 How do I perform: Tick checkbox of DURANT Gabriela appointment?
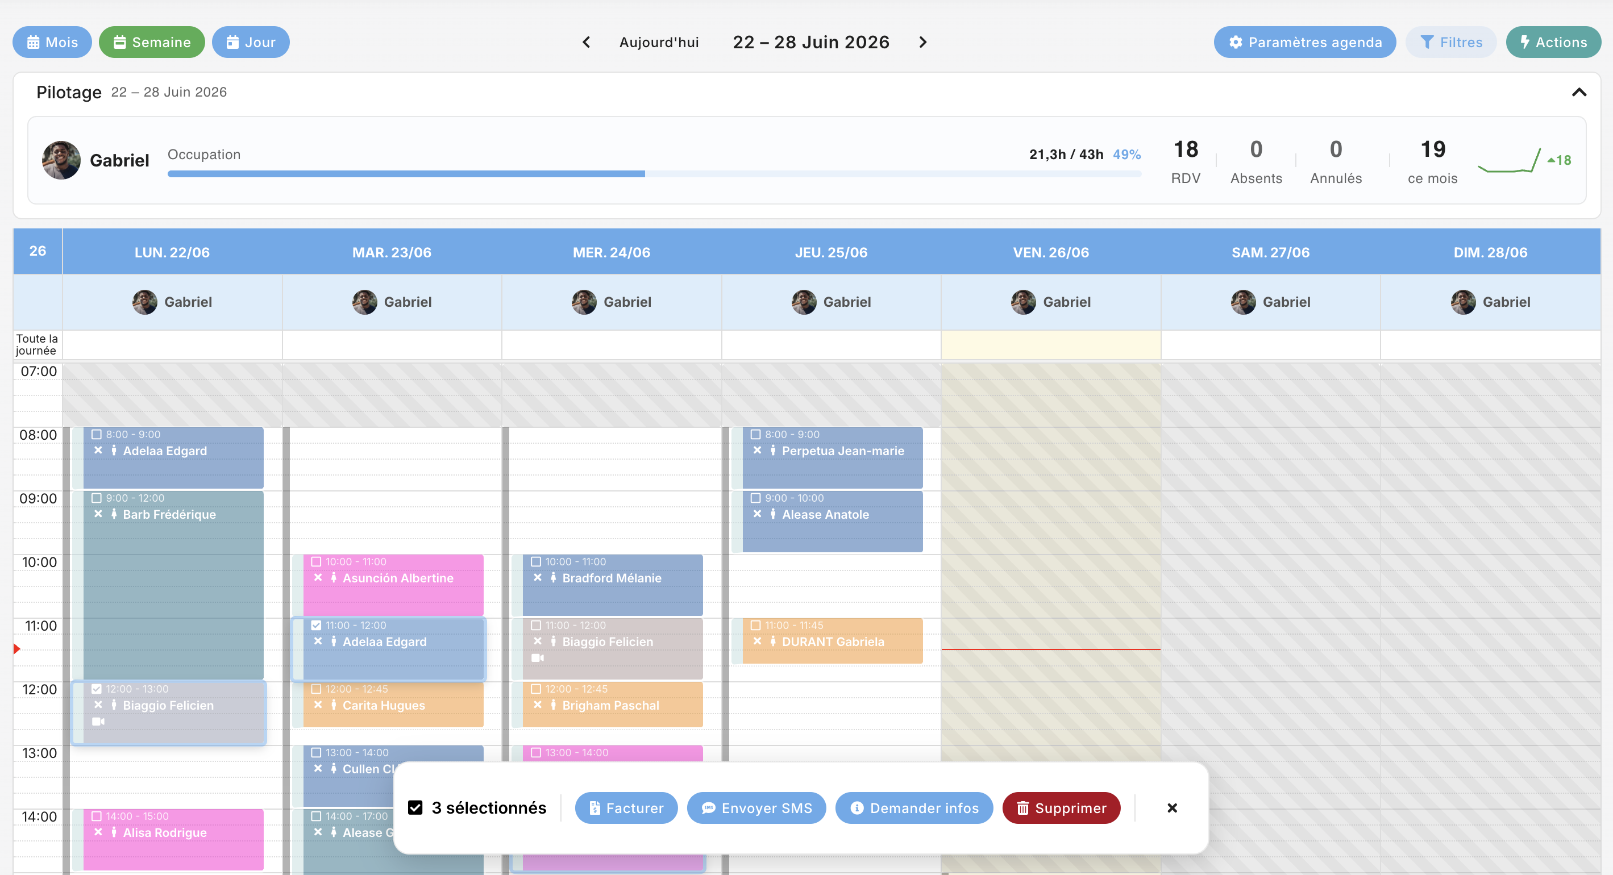click(756, 625)
